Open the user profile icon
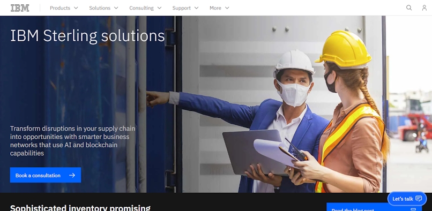Screen dimensions: 432x211 [424, 7]
